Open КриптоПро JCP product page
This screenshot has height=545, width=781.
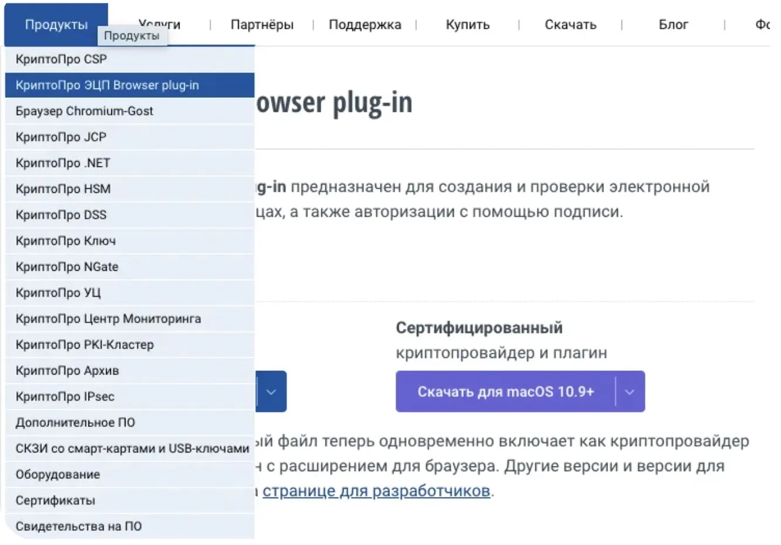click(x=61, y=137)
